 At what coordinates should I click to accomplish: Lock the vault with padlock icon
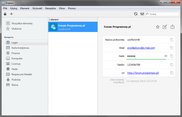5,14
